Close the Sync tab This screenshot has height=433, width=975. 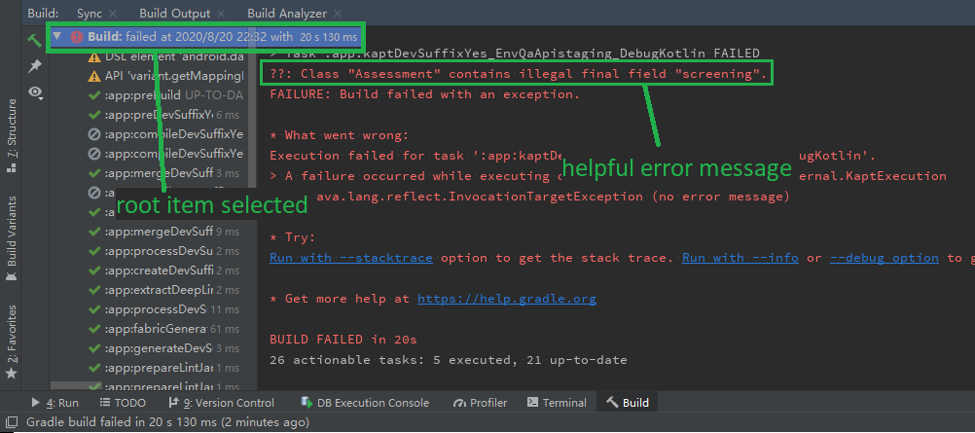[113, 13]
